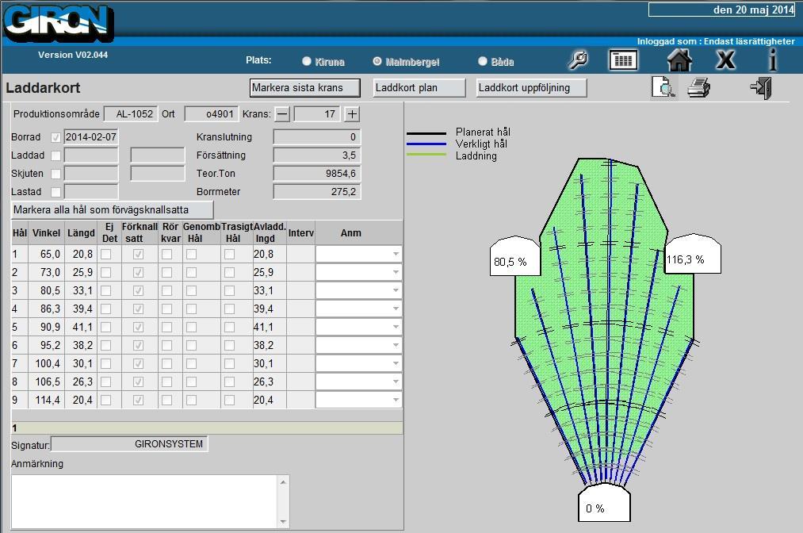The width and height of the screenshot is (803, 533).
Task: Click the exit door icon
Action: [761, 87]
